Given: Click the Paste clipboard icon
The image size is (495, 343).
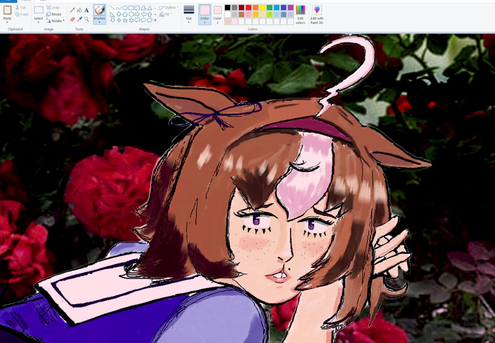Looking at the screenshot, I should (x=7, y=10).
